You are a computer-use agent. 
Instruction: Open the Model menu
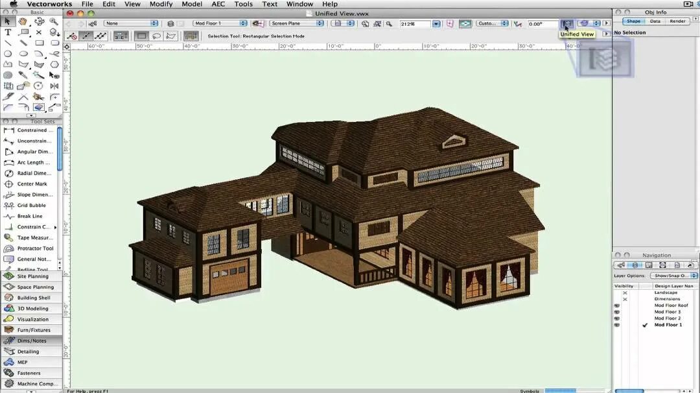point(192,4)
